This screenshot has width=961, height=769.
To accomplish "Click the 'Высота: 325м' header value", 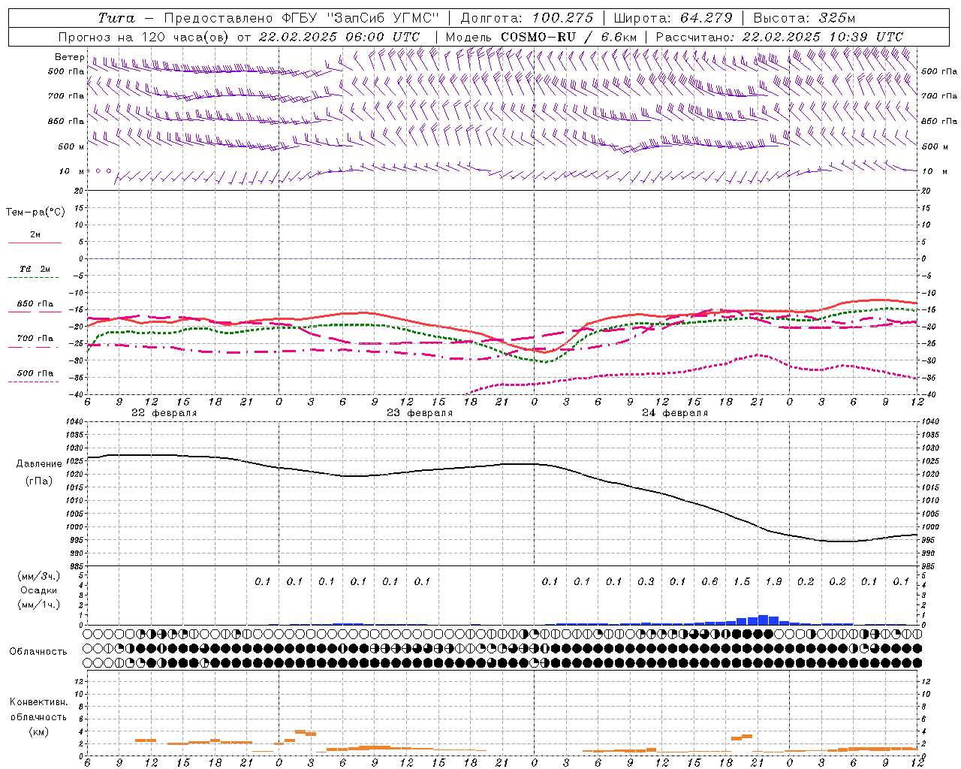I will coord(804,18).
